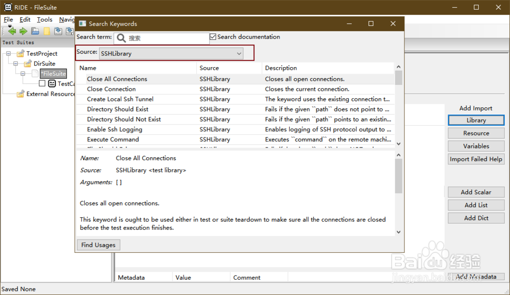The width and height of the screenshot is (510, 295).
Task: Click the magnifier icon in search field
Action: (x=121, y=38)
